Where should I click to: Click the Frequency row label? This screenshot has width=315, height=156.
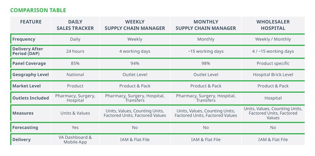[24, 39]
